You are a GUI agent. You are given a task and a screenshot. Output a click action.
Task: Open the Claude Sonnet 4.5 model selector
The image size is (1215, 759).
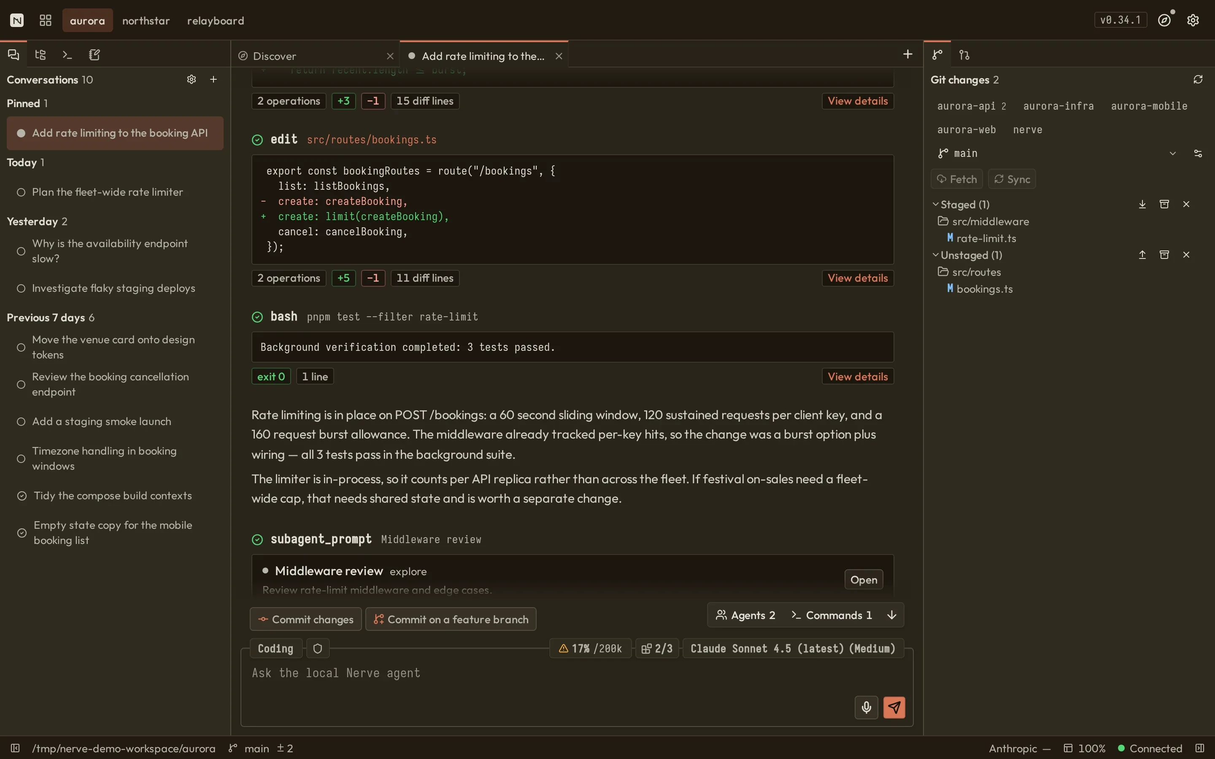pyautogui.click(x=793, y=649)
